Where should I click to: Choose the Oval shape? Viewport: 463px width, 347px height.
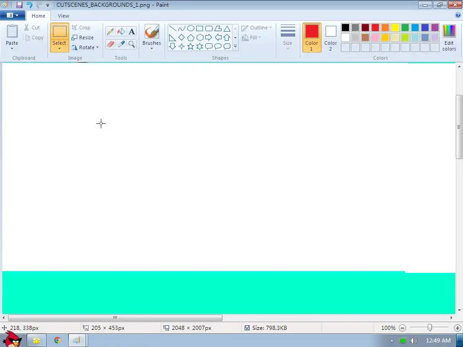[191, 28]
